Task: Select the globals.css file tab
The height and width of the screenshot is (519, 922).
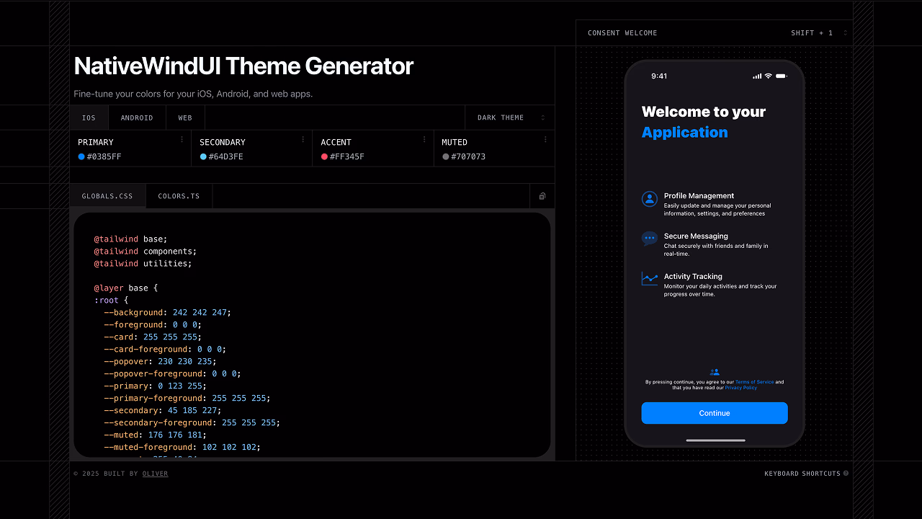Action: pyautogui.click(x=107, y=196)
